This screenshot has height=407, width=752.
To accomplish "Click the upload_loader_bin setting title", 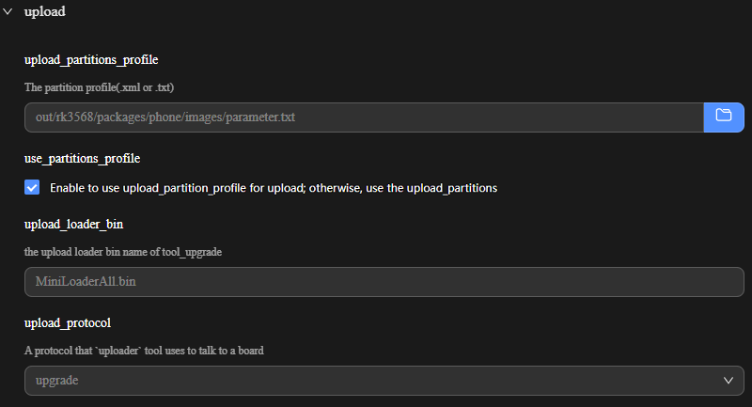I will [73, 225].
